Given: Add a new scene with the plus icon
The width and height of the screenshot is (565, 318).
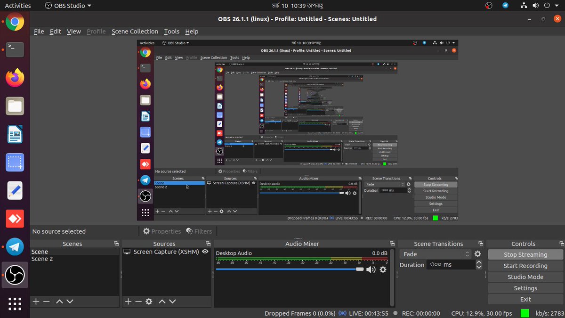Looking at the screenshot, I should (x=36, y=301).
